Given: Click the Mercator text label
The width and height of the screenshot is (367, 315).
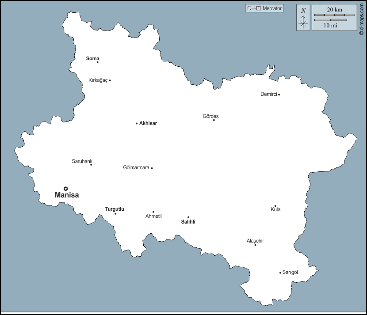Looking at the screenshot, I should [272, 8].
